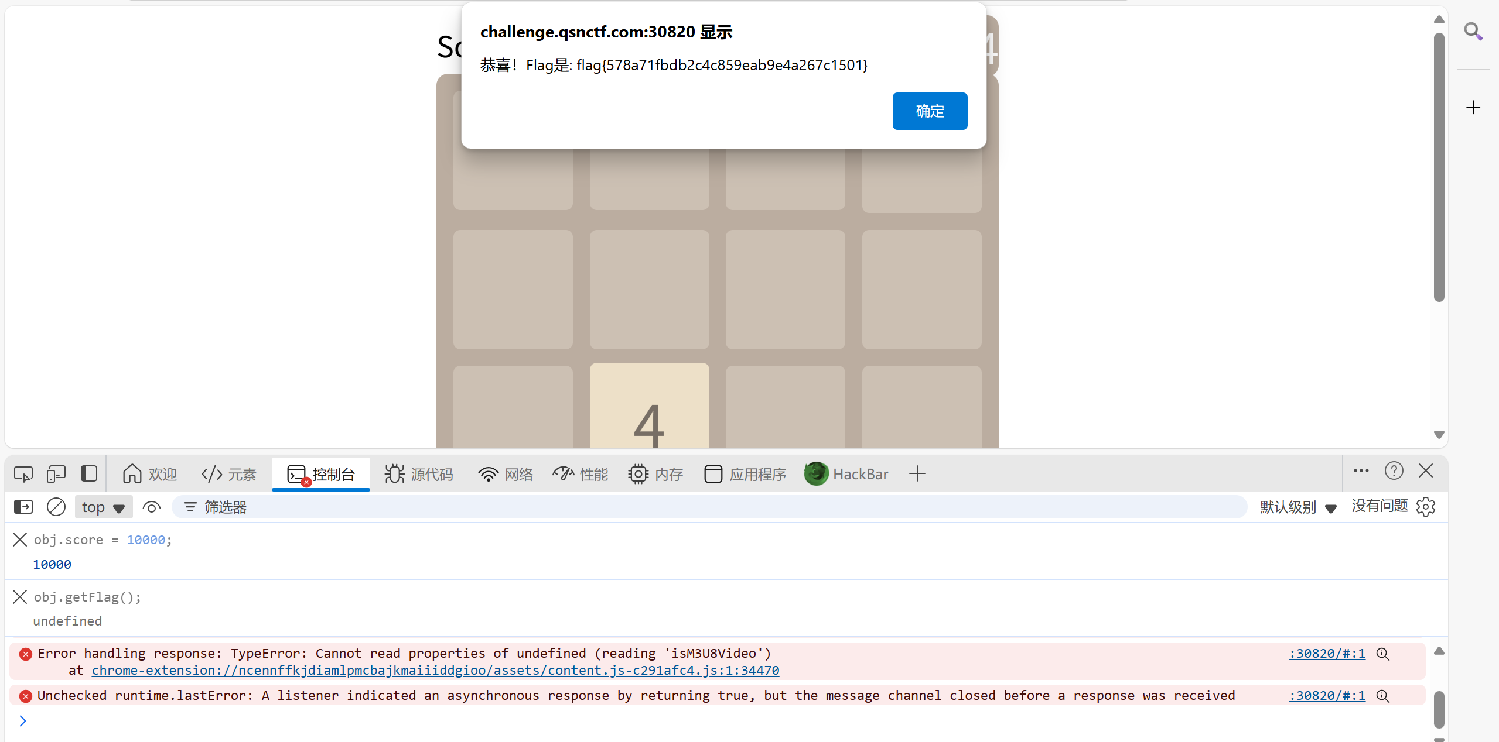Click the inspect element picker icon

point(23,473)
